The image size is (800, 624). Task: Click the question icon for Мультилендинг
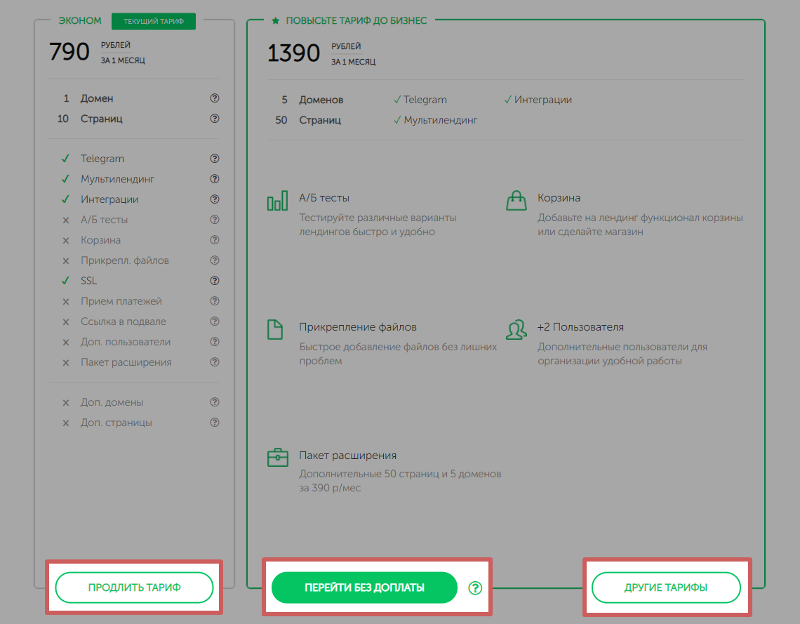pos(215,180)
